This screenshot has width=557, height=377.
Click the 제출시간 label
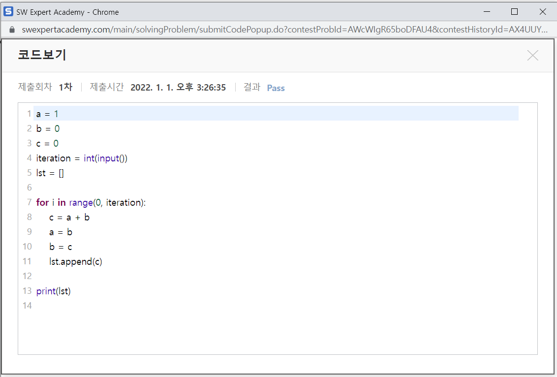coord(107,87)
